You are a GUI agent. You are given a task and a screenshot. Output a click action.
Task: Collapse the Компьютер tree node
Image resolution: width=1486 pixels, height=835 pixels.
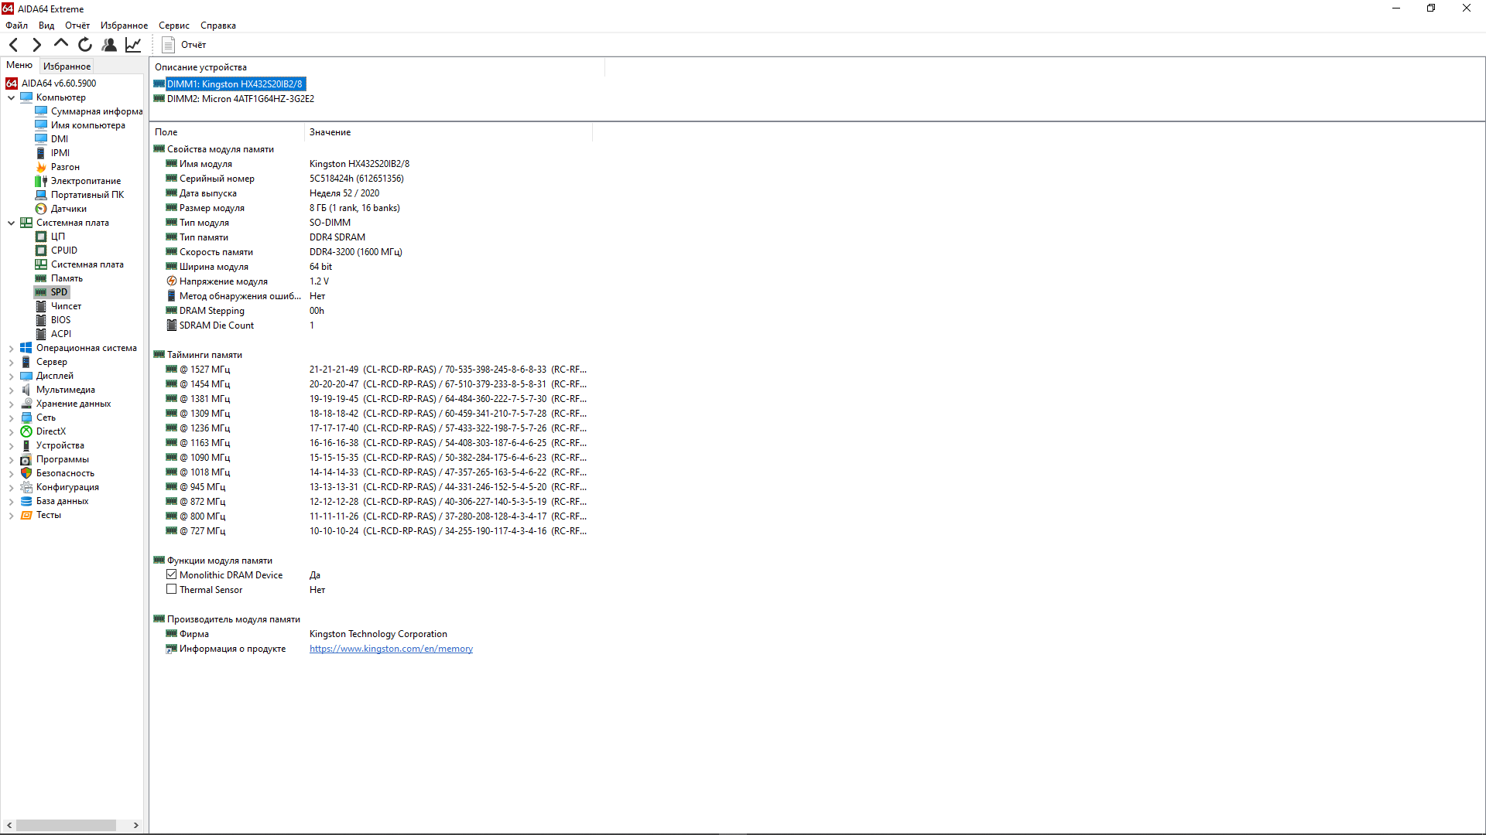coord(11,97)
